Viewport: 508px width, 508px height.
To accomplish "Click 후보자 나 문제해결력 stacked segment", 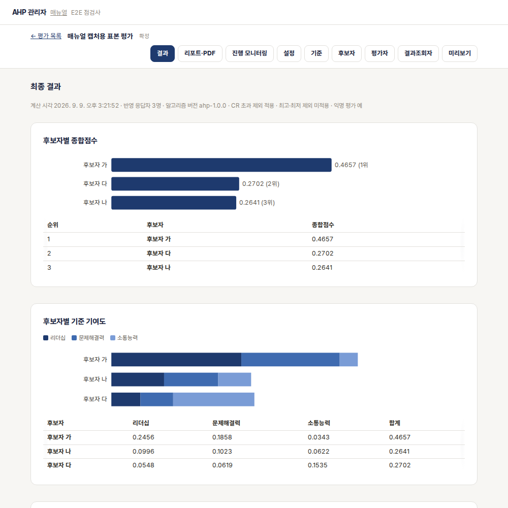I will tap(191, 379).
